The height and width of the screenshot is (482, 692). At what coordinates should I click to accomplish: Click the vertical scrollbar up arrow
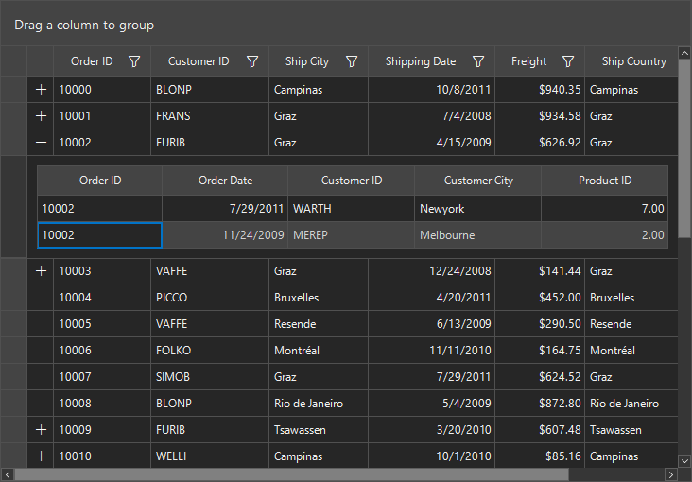(684, 54)
